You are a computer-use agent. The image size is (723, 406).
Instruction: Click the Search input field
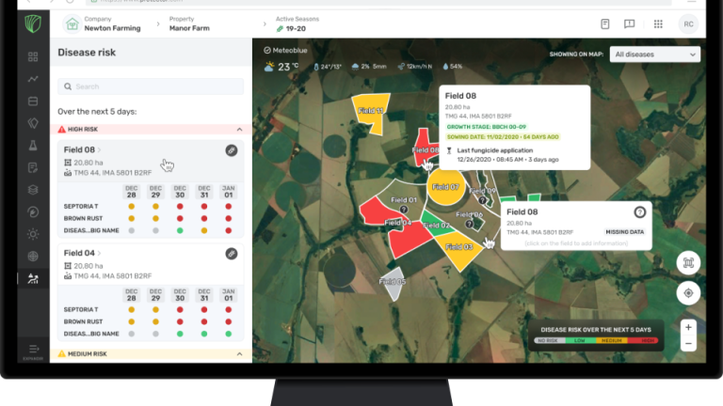click(151, 86)
